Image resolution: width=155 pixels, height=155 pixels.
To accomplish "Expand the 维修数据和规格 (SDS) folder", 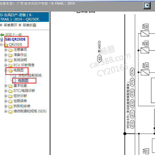I will click(6, 112).
